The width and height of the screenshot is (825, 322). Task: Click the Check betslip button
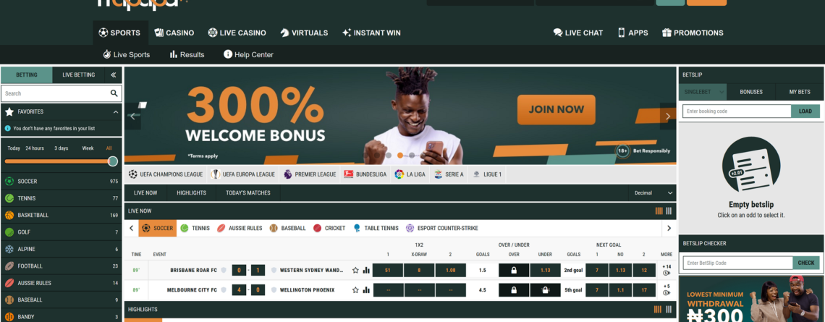[x=806, y=263]
